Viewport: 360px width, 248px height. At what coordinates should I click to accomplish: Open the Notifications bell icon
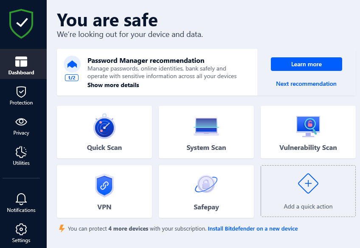(21, 199)
